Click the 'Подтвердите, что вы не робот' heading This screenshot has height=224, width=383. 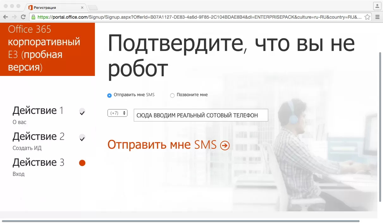click(231, 56)
